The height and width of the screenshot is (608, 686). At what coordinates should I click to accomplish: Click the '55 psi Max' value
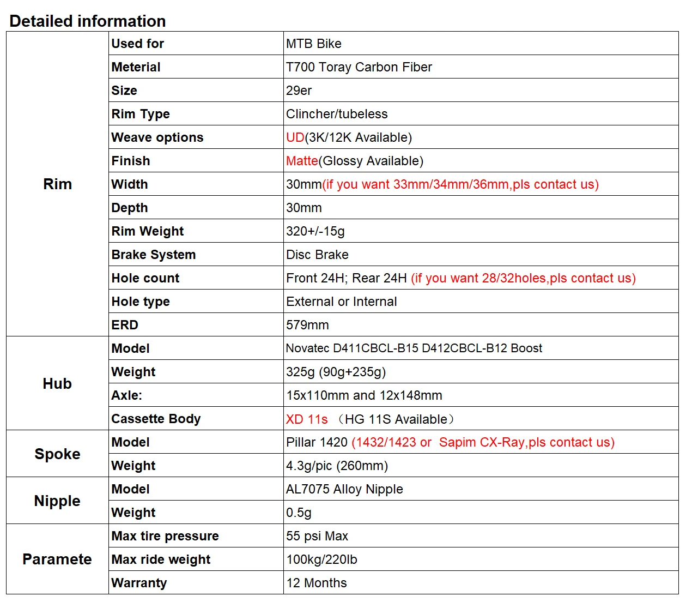coord(317,536)
